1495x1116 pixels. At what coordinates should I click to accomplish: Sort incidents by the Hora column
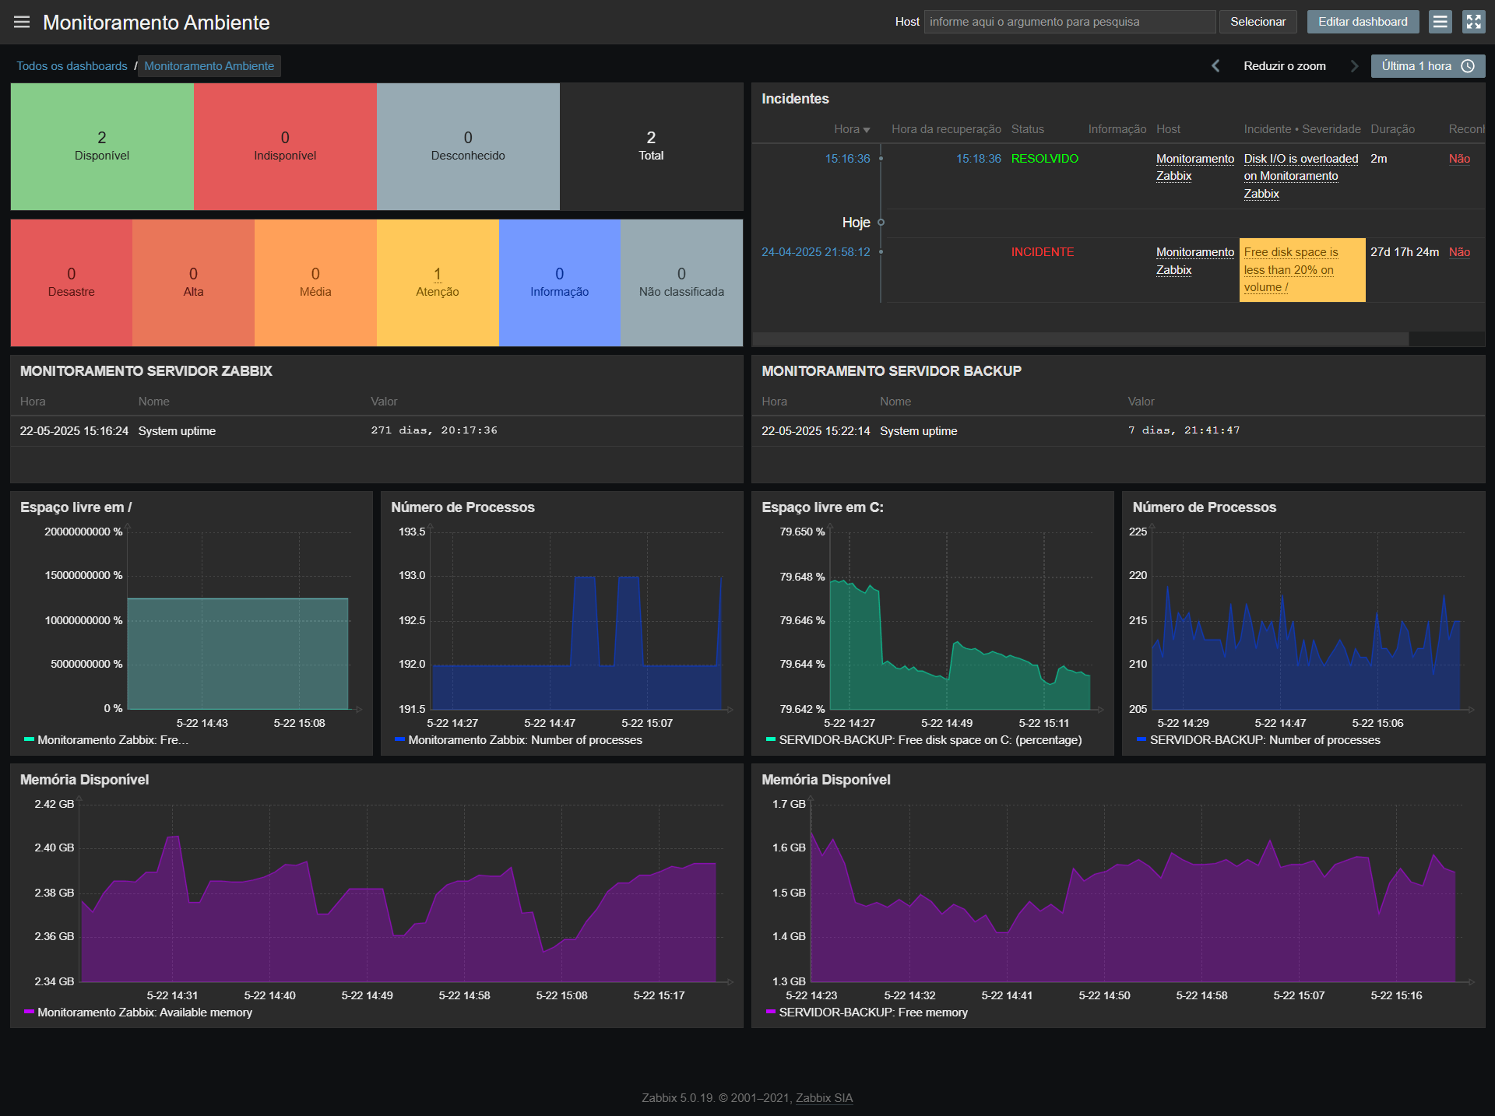852,129
